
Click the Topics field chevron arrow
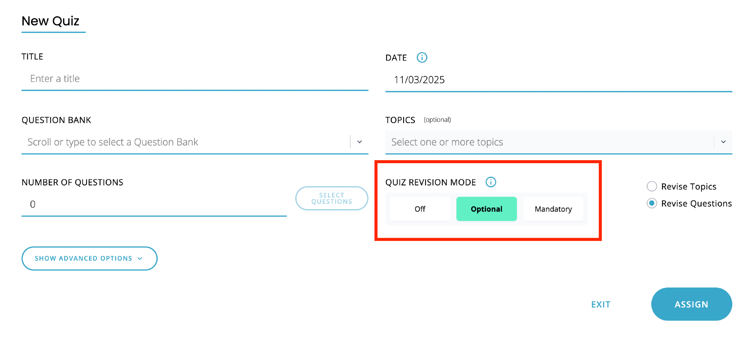point(723,142)
